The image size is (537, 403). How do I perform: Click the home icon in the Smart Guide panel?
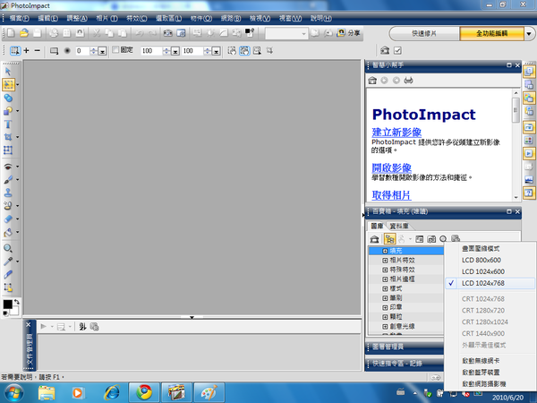[x=372, y=81]
